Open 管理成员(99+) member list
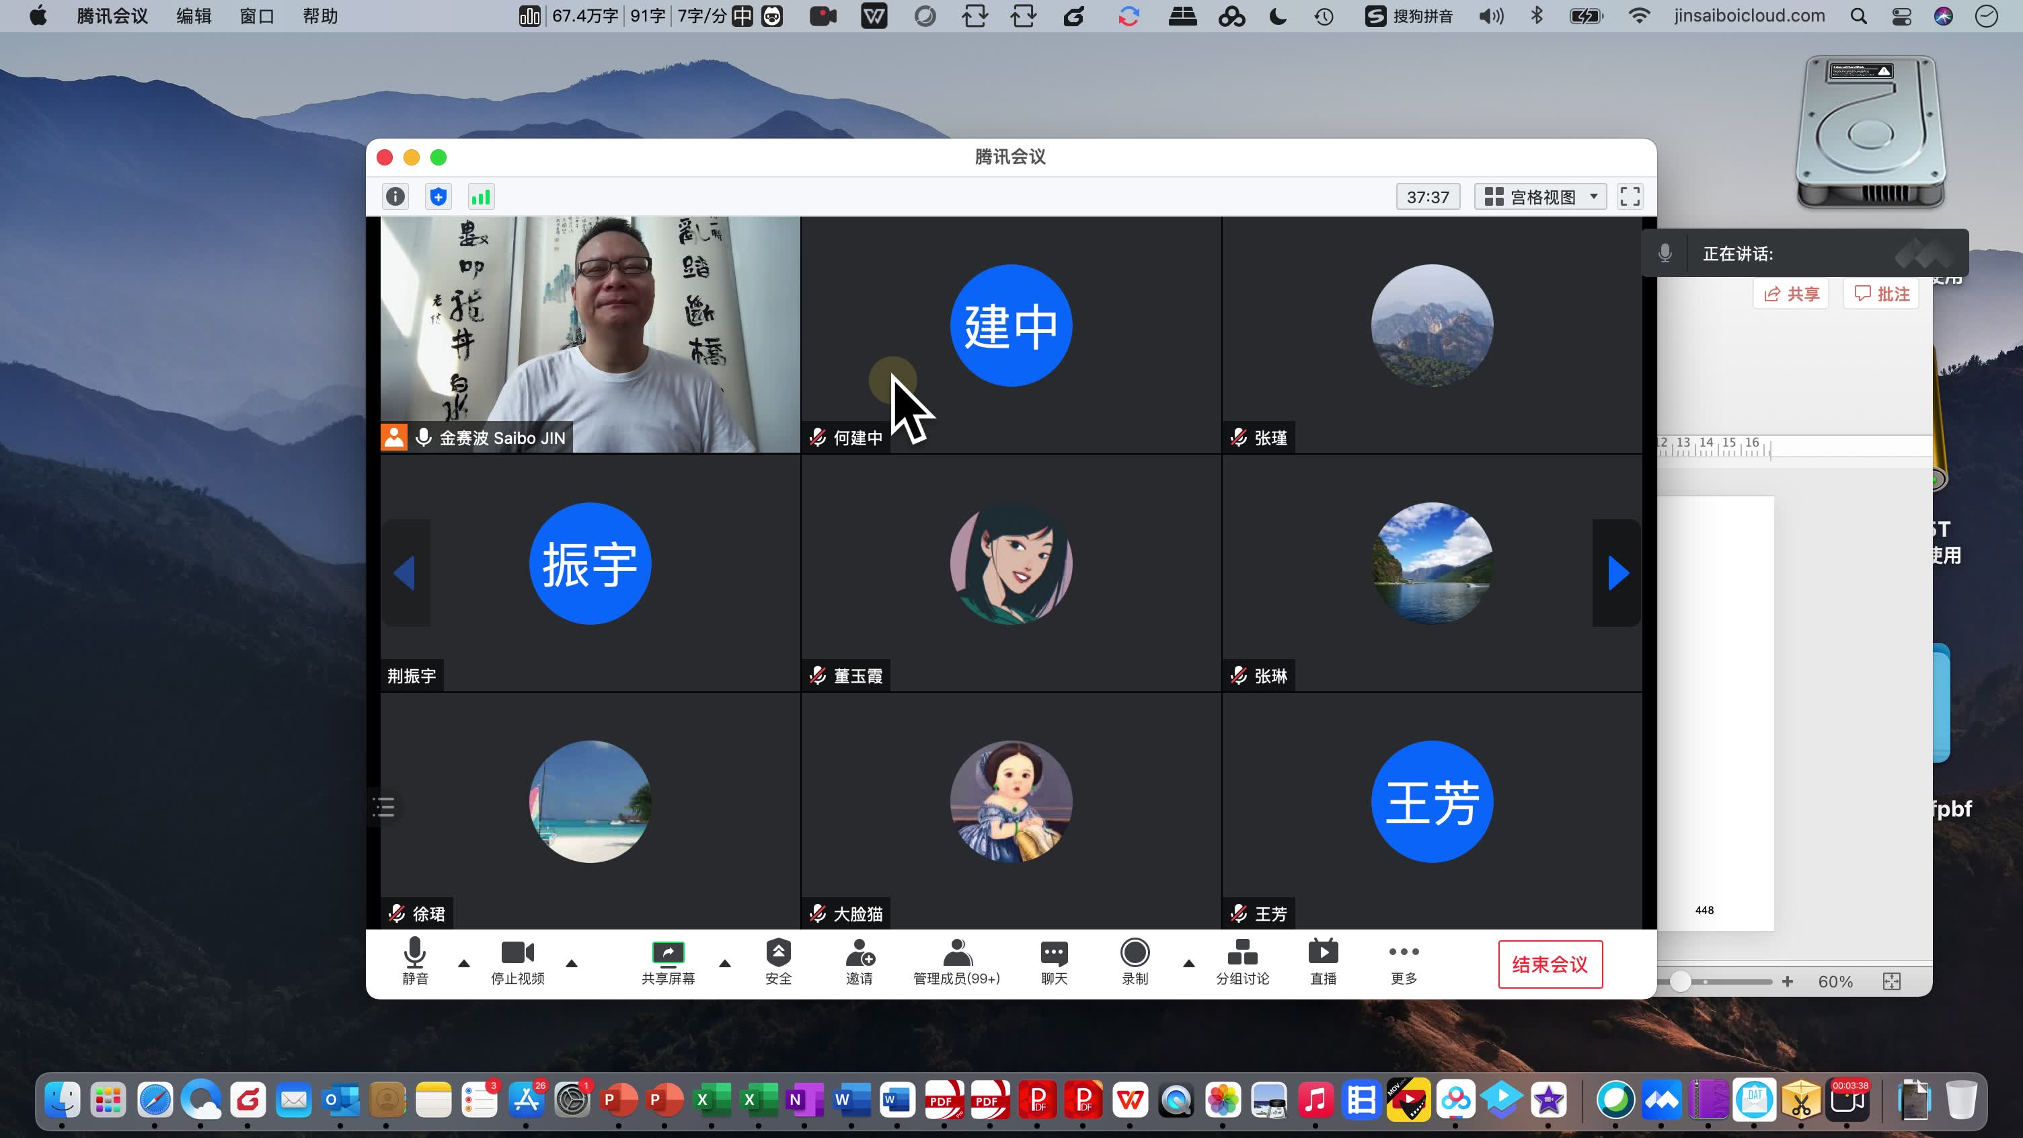Image resolution: width=2023 pixels, height=1138 pixels. pyautogui.click(x=956, y=962)
